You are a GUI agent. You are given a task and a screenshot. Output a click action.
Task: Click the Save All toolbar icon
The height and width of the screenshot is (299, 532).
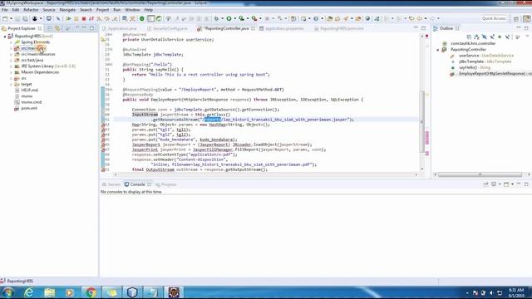tap(25, 18)
